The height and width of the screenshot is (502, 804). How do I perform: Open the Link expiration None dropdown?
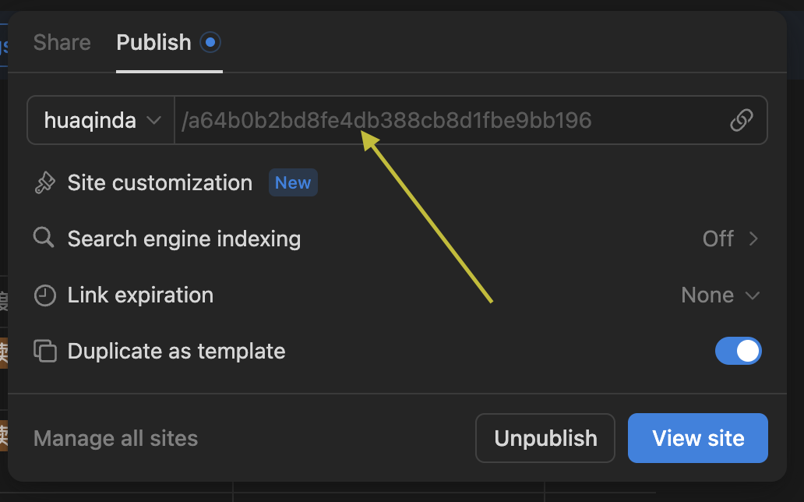point(720,295)
